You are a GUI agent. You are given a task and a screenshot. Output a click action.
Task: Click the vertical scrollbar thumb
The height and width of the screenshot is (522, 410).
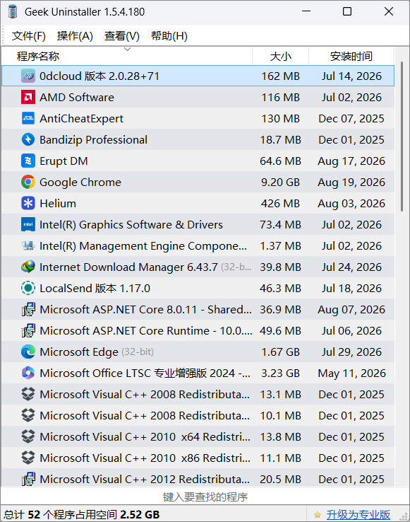(x=402, y=137)
